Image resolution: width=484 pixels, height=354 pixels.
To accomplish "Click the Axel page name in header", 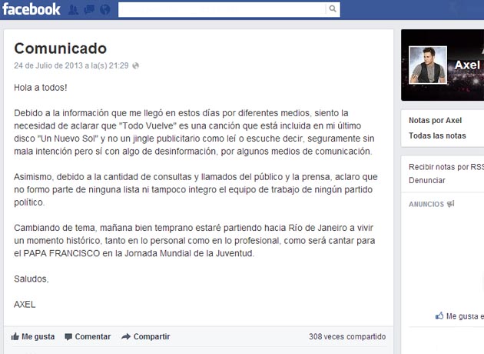I will [x=467, y=65].
